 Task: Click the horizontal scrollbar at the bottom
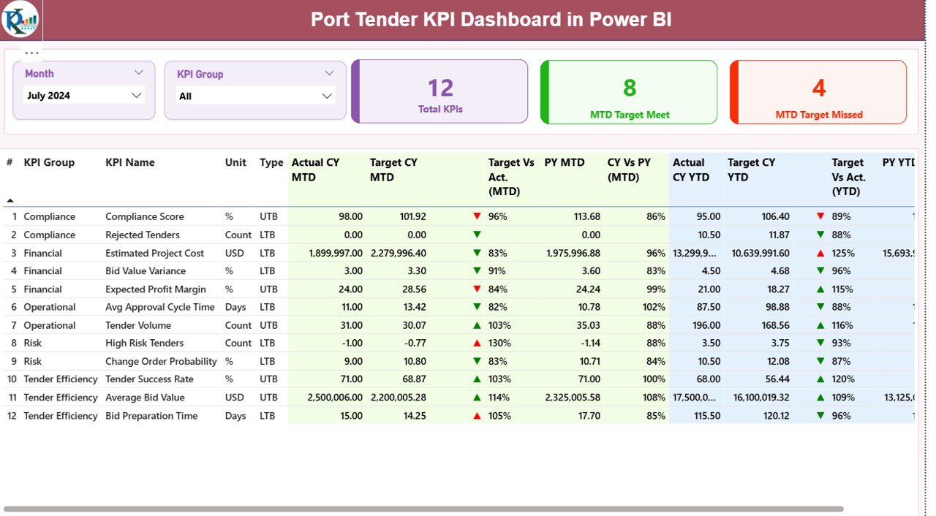pos(424,509)
